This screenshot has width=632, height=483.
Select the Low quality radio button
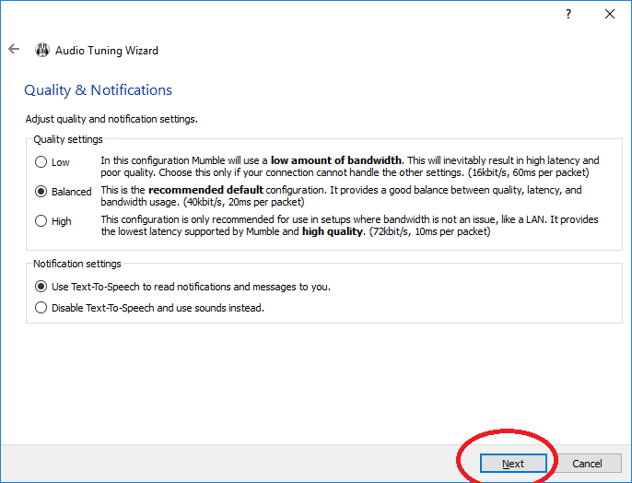tap(41, 162)
